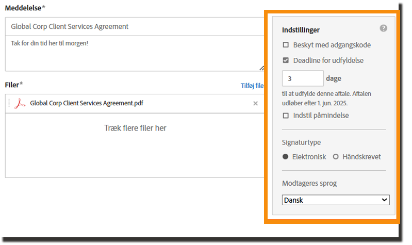
Task: Uncheck Deadline for udfyldelse
Action: click(286, 60)
